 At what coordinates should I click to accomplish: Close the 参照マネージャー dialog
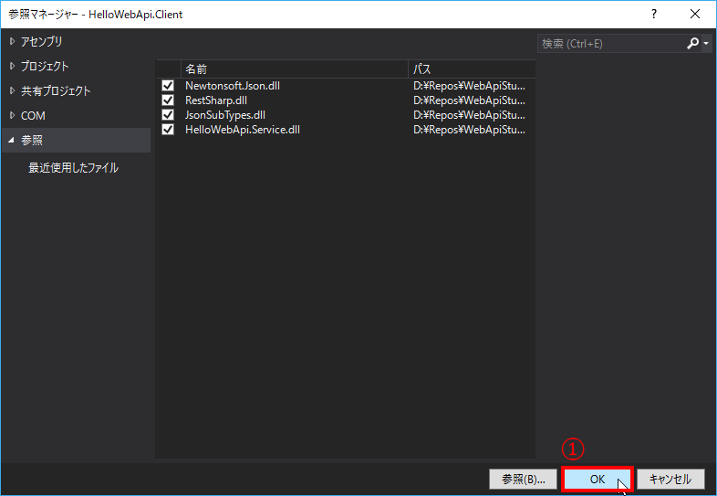(695, 15)
